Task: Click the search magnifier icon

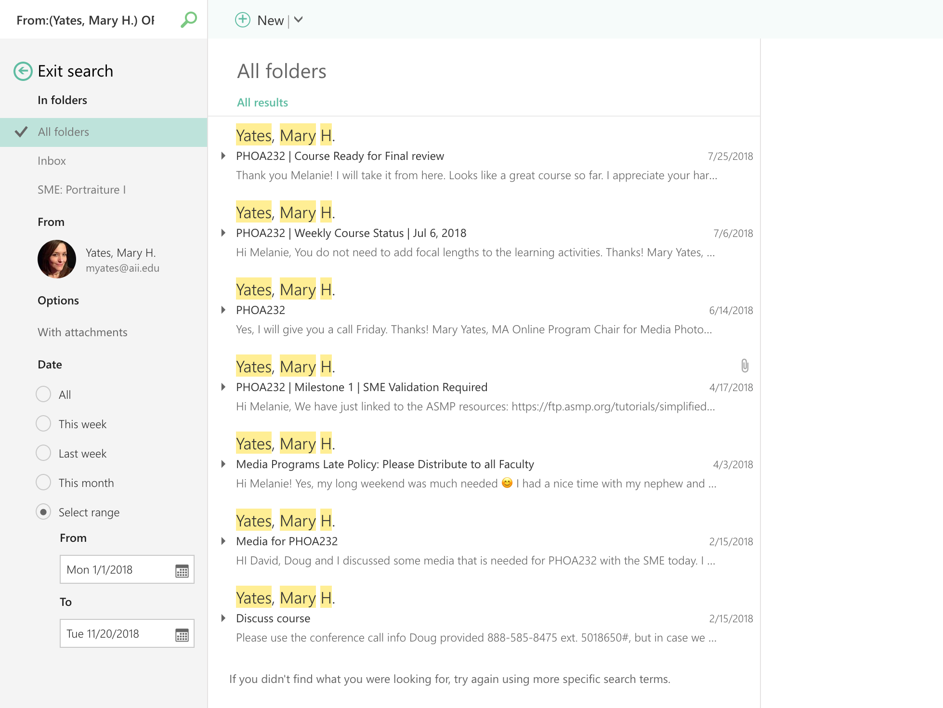Action: (189, 20)
